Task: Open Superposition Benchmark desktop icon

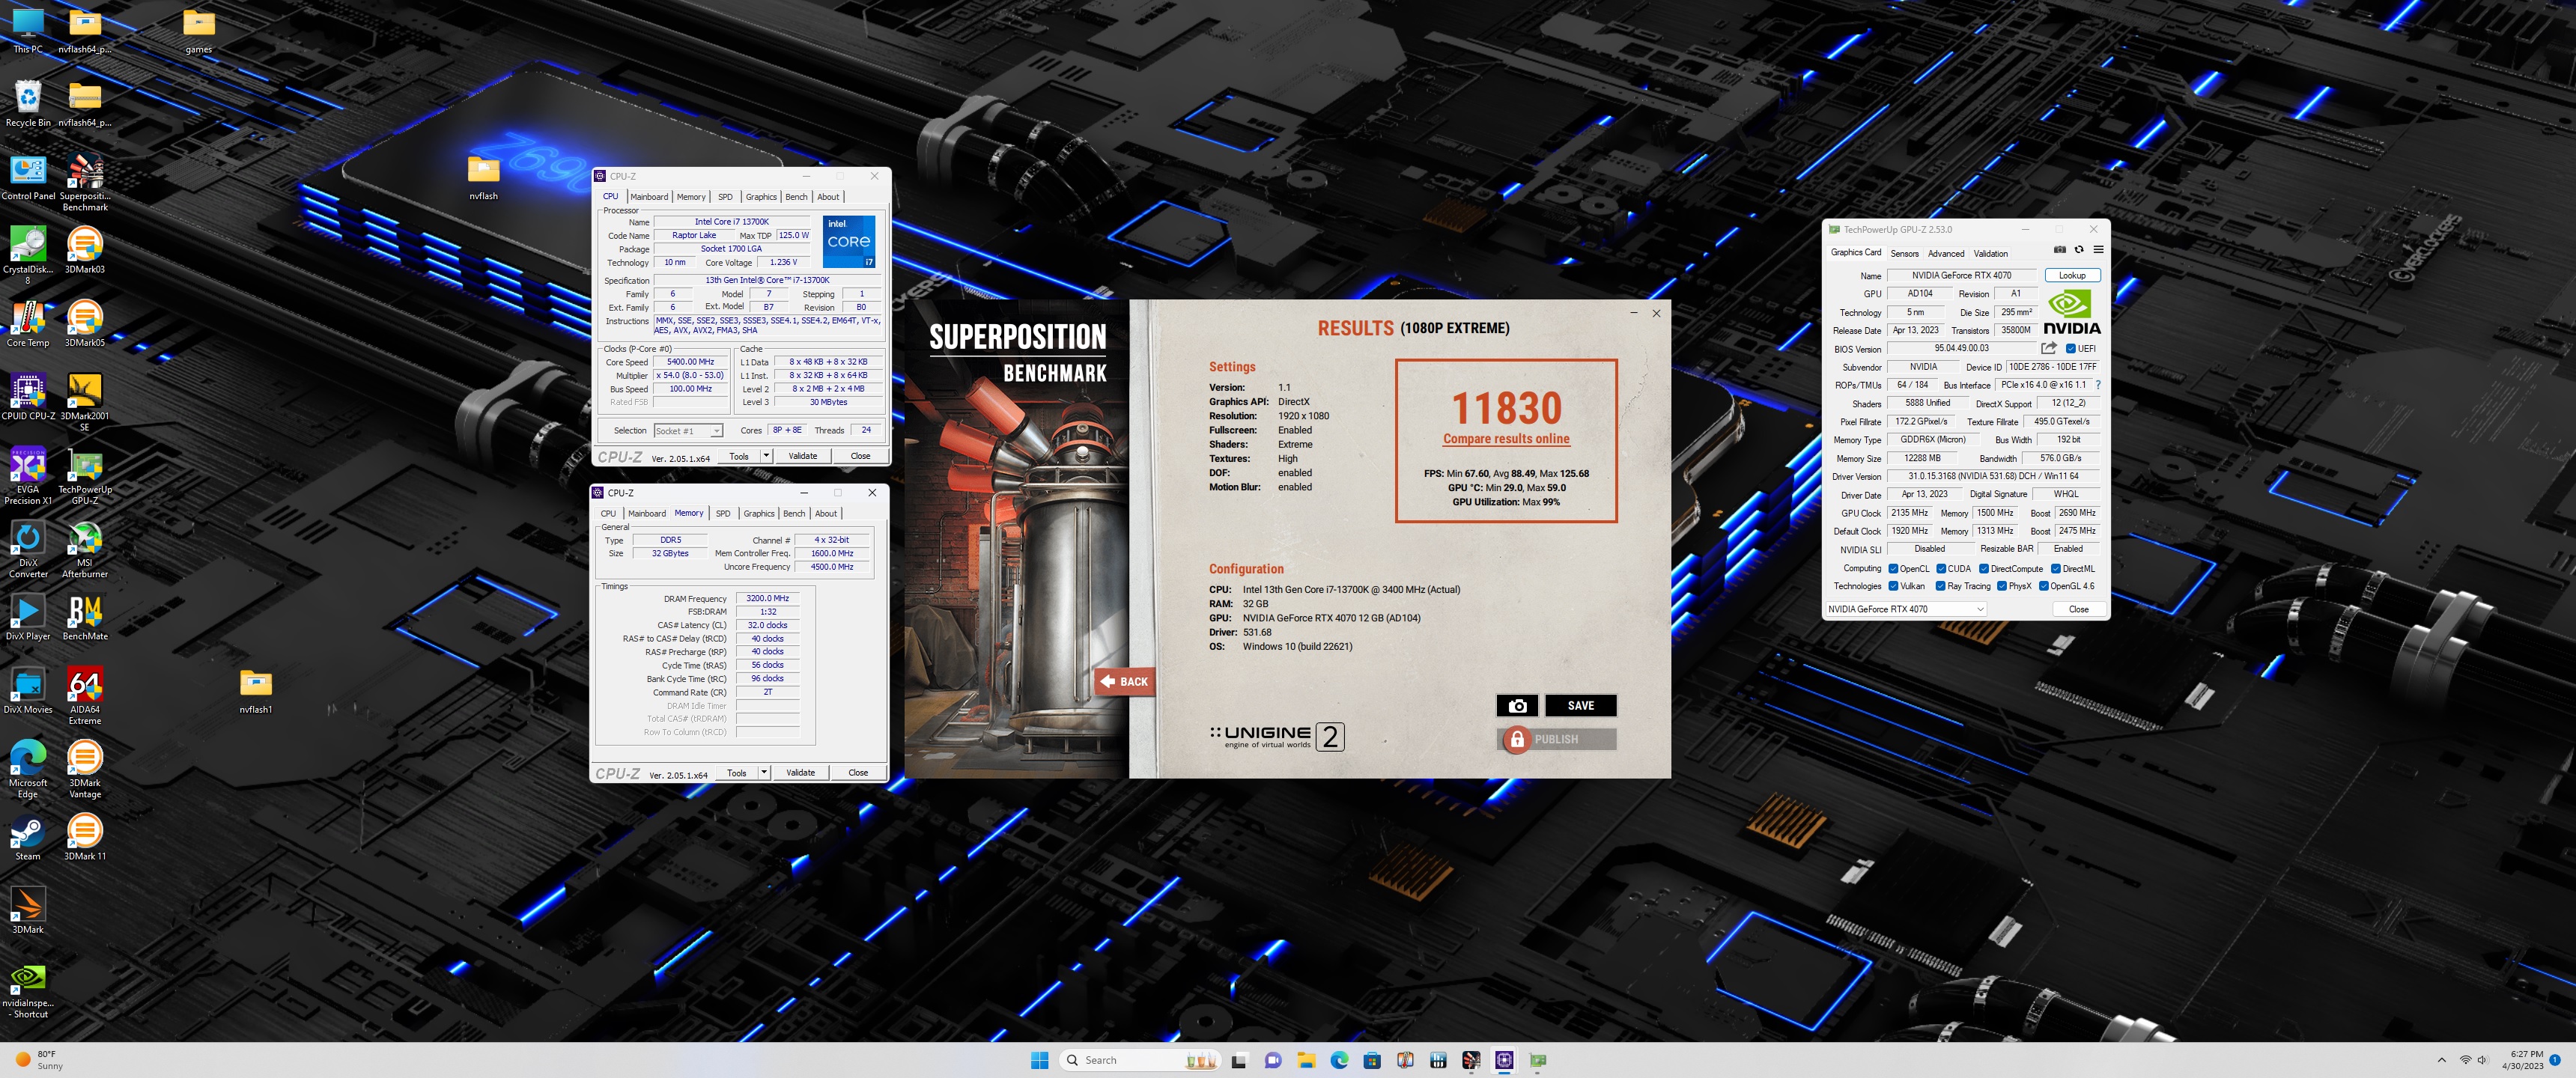Action: point(85,182)
